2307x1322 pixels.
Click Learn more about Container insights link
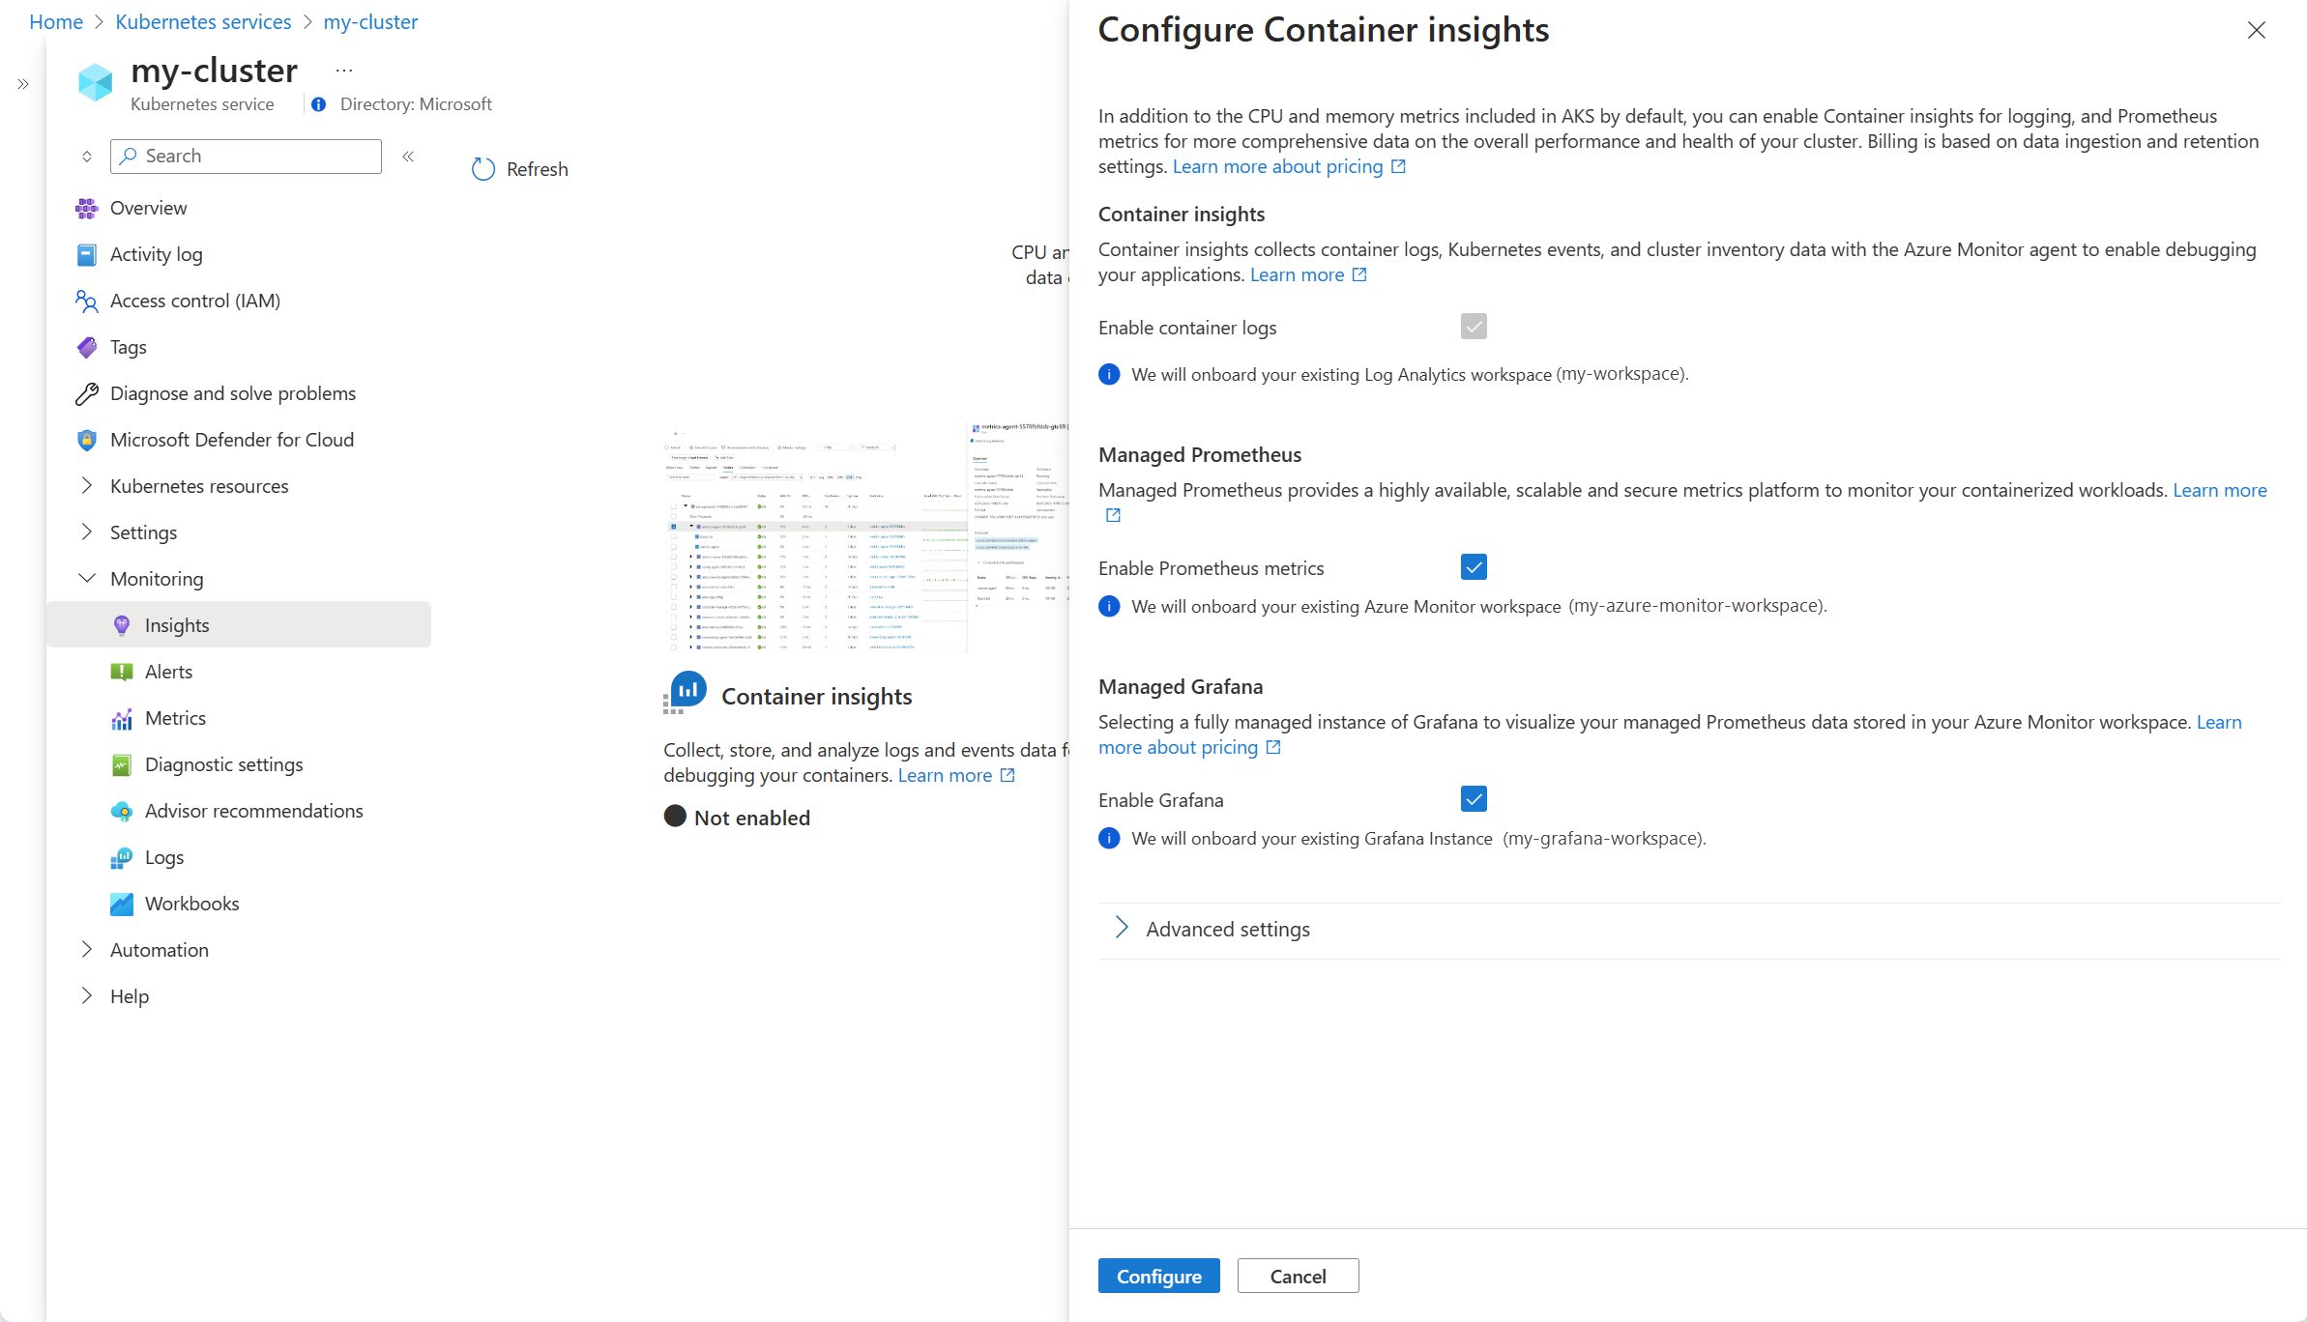click(x=1305, y=273)
